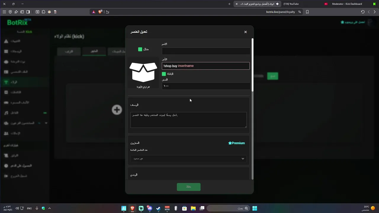This screenshot has height=213, width=379.
Task: Close the edit item dialog with X
Action: pos(245,32)
